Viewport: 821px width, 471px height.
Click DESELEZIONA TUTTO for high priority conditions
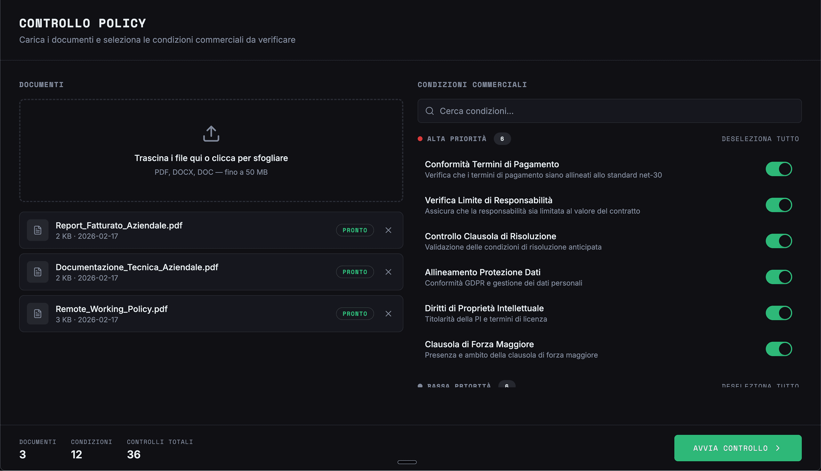point(760,139)
